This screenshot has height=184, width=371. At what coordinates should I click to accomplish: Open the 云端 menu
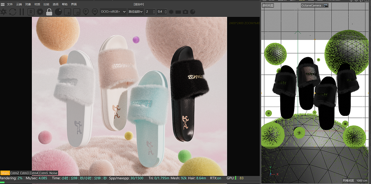19,4
